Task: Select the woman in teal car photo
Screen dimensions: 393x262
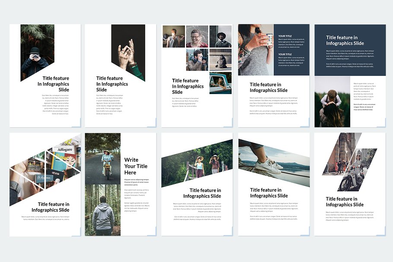Action: 220,83
